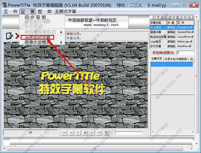Close the PowerTiTle window
Viewport: 201px width, 153px height.
[194, 5]
